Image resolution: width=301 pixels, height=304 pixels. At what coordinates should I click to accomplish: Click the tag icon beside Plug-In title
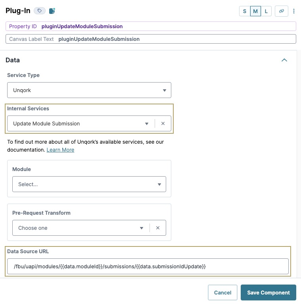tap(40, 11)
